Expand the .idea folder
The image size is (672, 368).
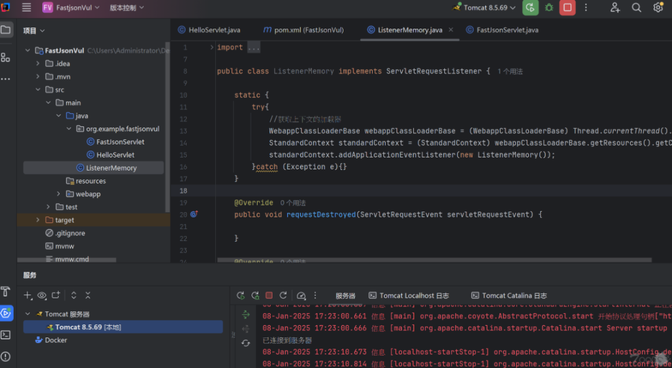tap(38, 64)
